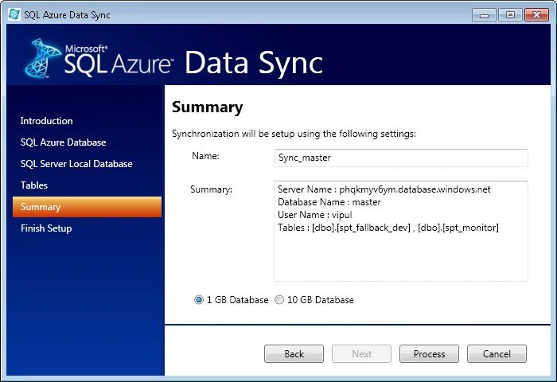This screenshot has width=557, height=382.
Task: Click the Name field containing Sync_master
Action: [x=401, y=158]
